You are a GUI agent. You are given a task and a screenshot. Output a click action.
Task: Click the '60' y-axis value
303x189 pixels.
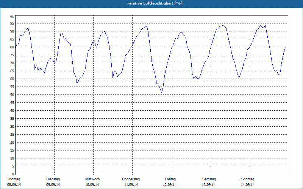click(12, 79)
